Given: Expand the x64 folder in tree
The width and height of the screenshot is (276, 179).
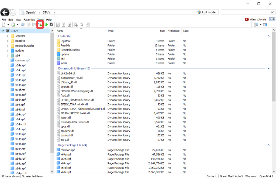Looking at the screenshot, I should 8,55.
